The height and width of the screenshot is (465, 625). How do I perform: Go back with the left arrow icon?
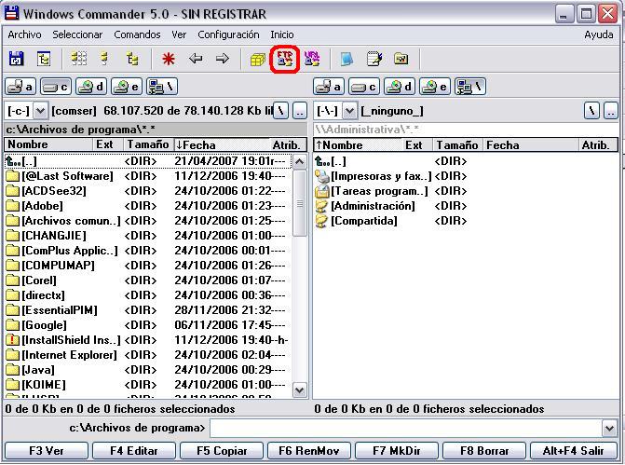[196, 59]
